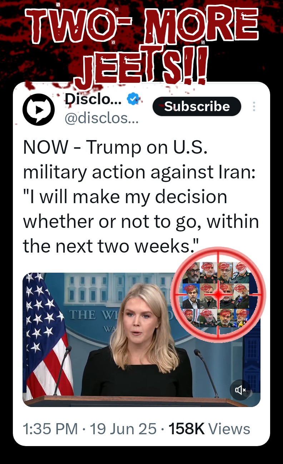Click the "NOW - Trump on U.S." tweet text
This screenshot has width=283, height=464.
[115, 148]
